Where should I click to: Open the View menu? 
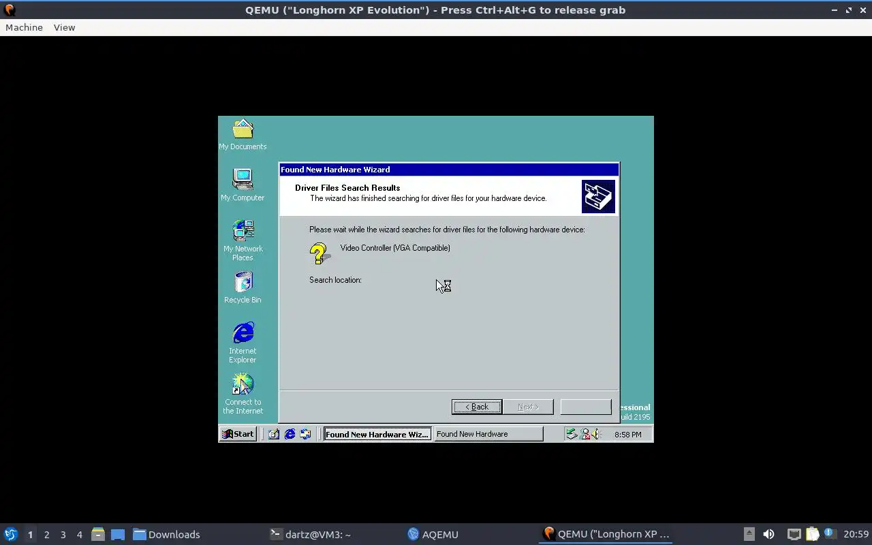[x=64, y=27]
